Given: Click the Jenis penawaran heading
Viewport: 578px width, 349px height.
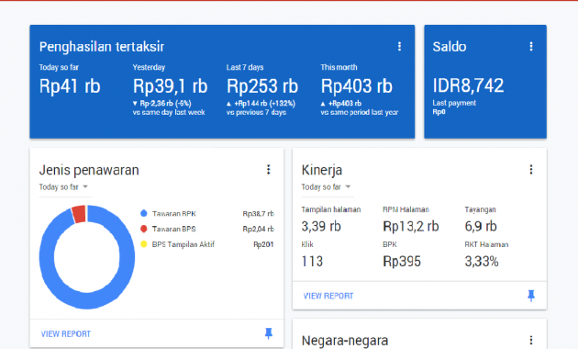Looking at the screenshot, I should (x=89, y=170).
